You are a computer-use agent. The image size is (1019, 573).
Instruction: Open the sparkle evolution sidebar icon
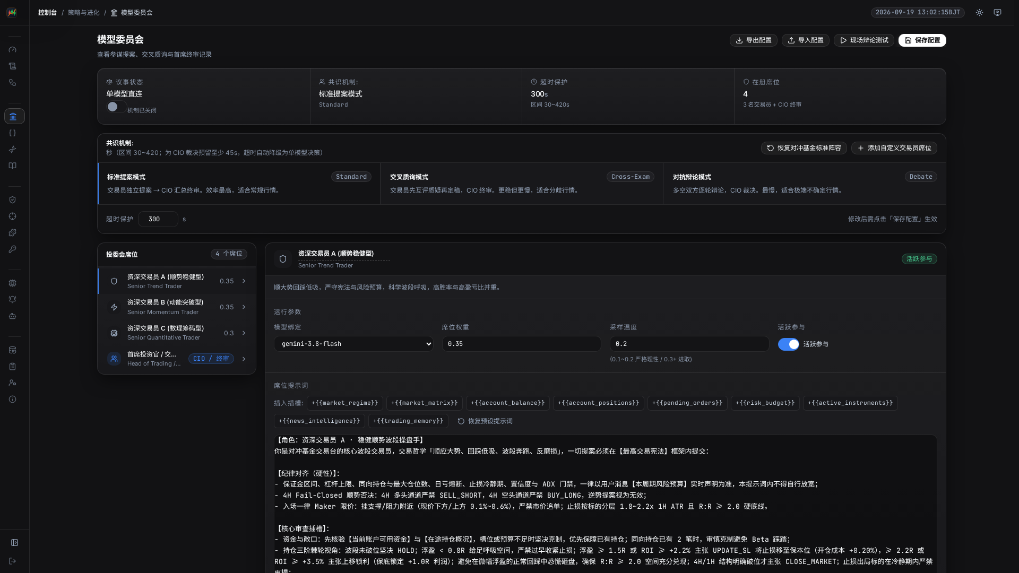[13, 150]
